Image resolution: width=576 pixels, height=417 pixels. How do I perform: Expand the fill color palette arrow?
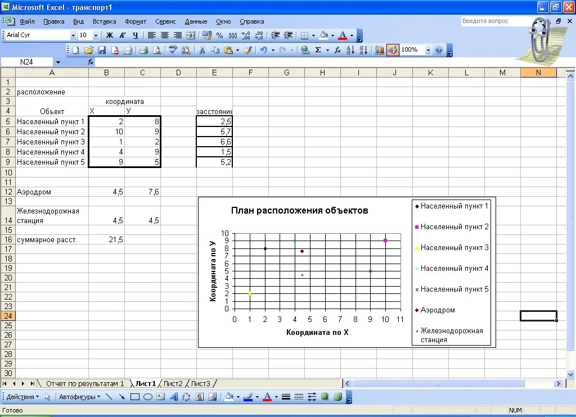332,35
